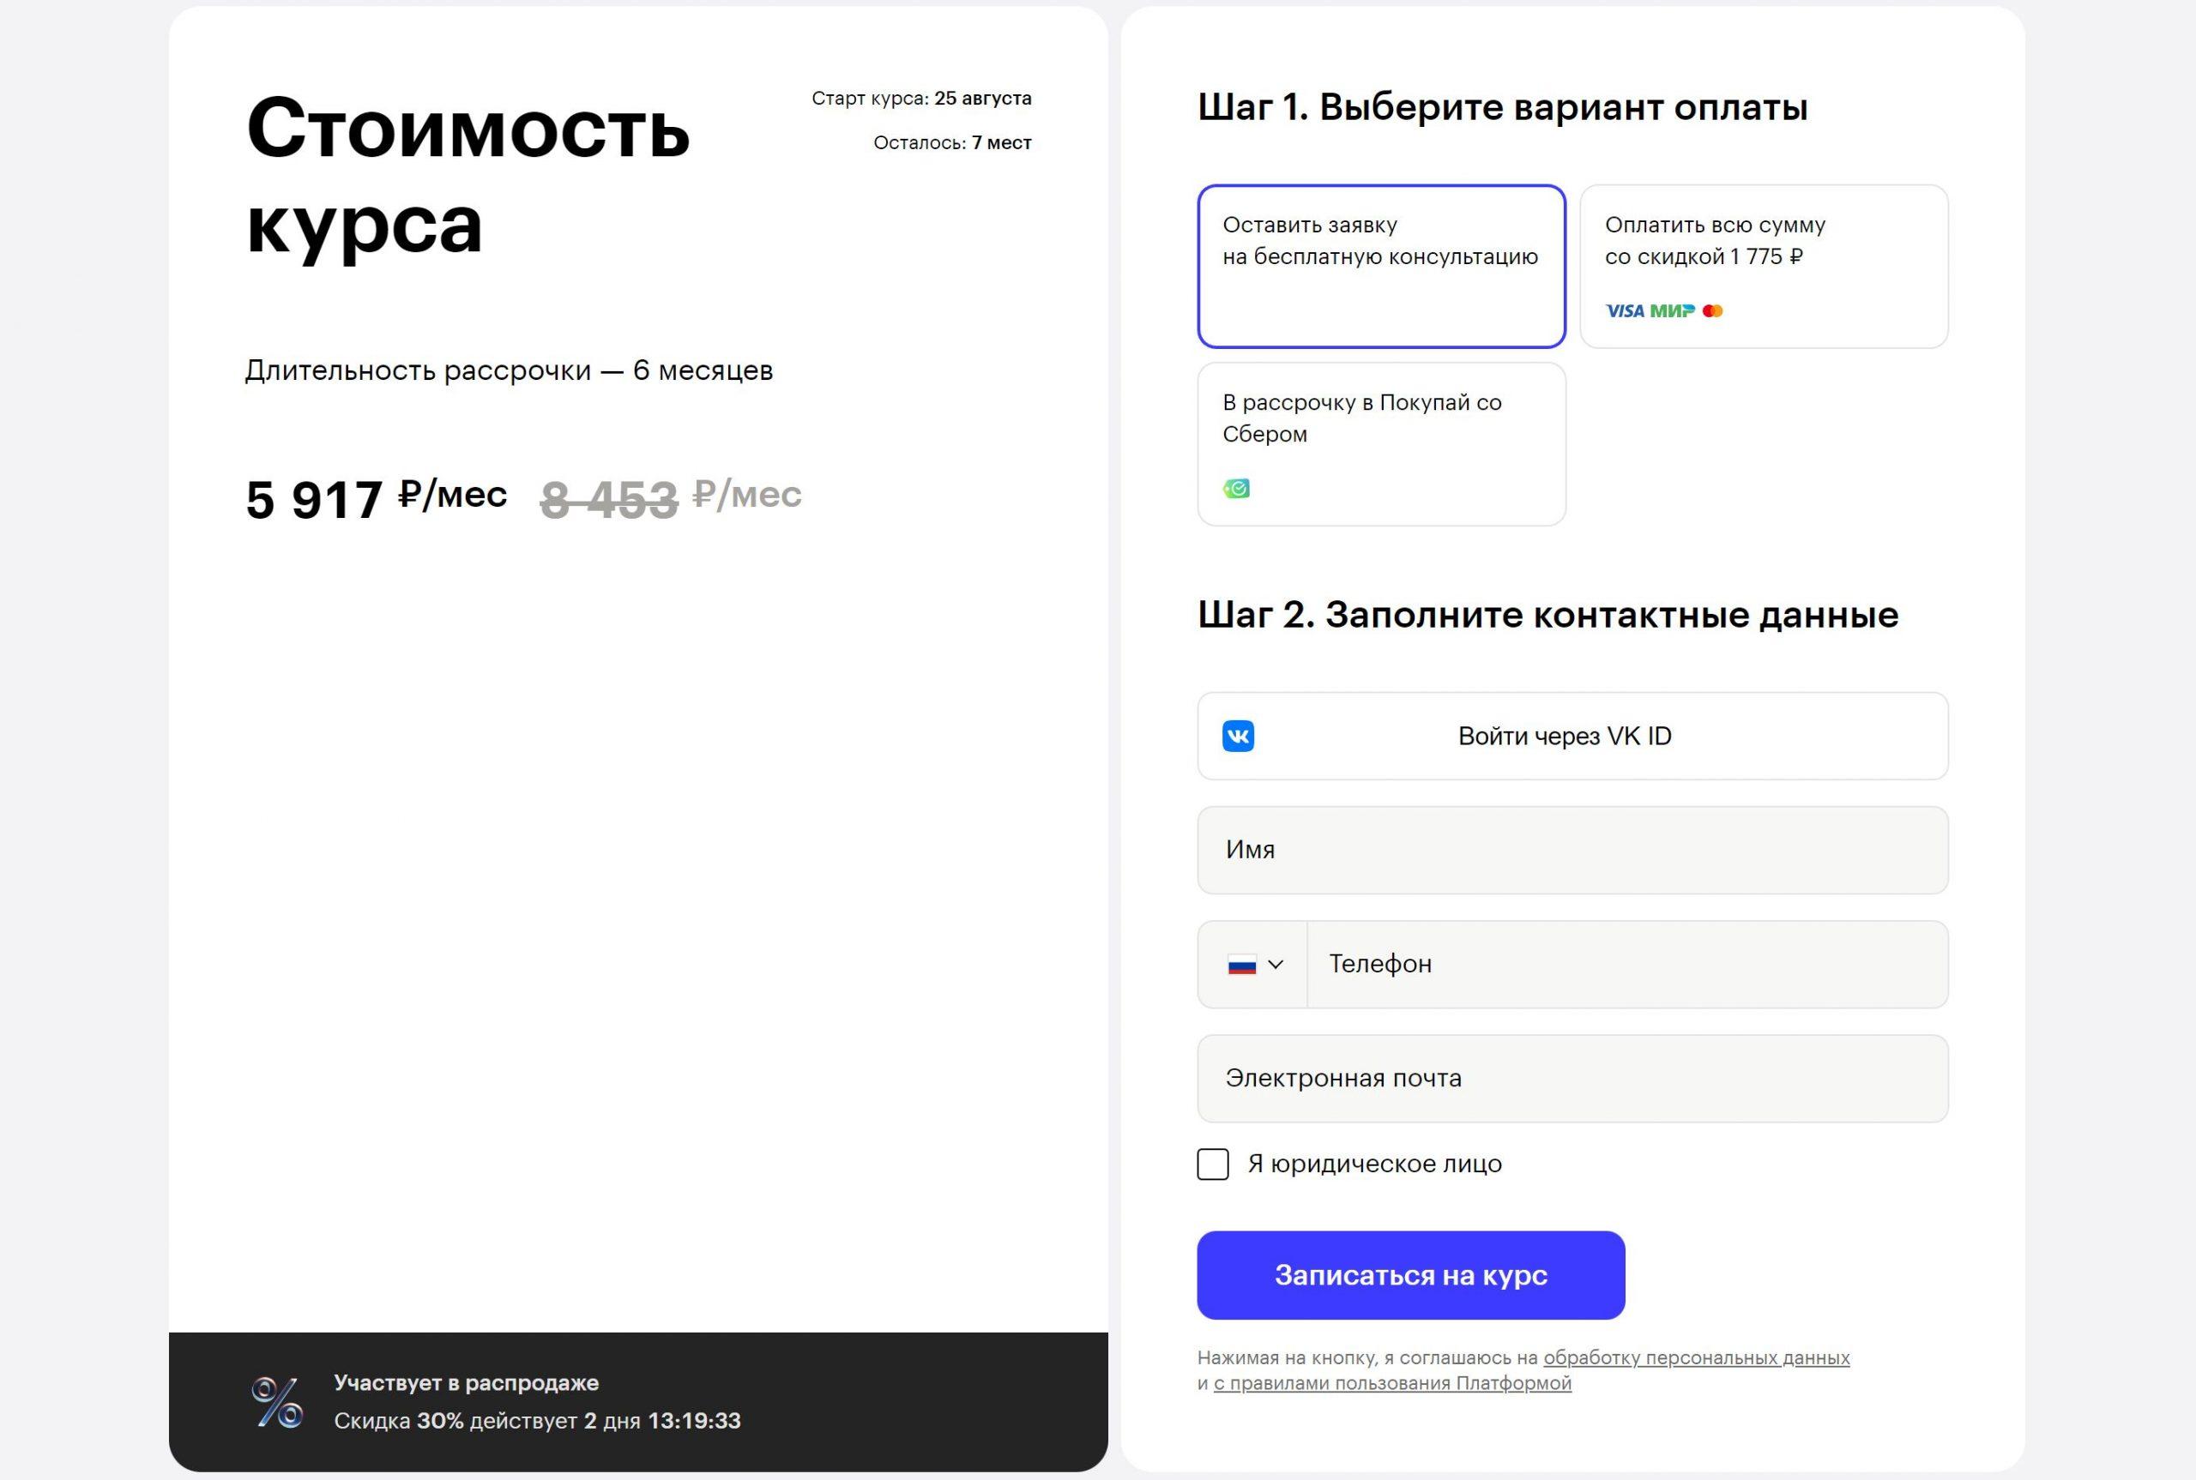Click the Visa card logo

(x=1624, y=310)
